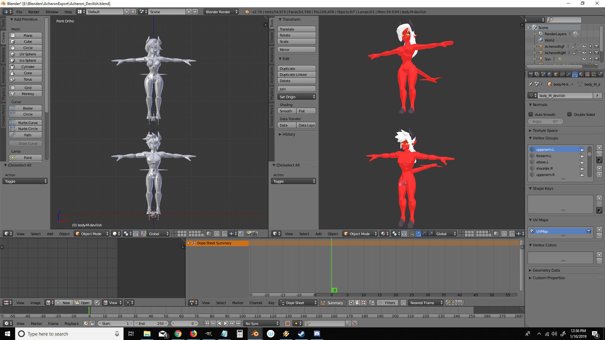605x340 pixels.
Task: Expand AcheronRigF in the outliner tree
Action: (x=534, y=46)
